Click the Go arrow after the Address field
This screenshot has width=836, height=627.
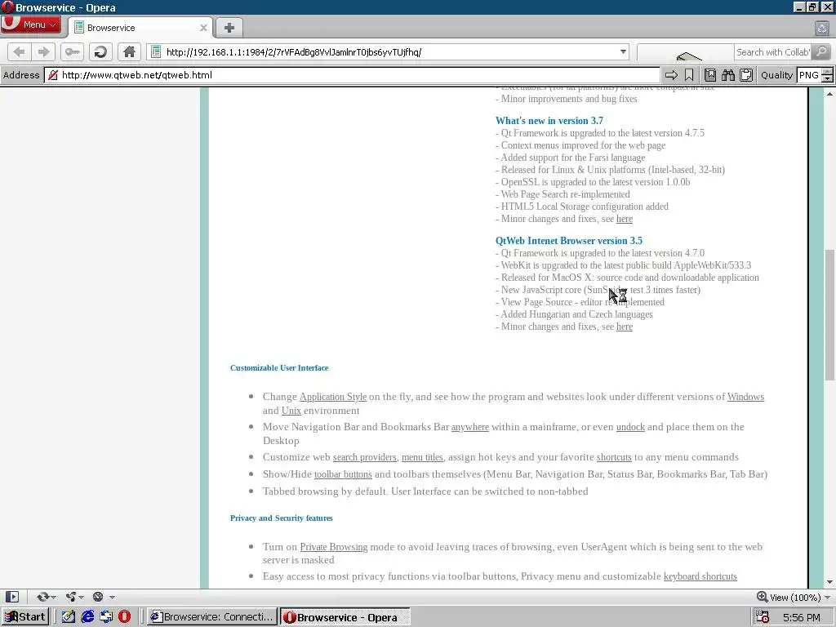point(671,75)
